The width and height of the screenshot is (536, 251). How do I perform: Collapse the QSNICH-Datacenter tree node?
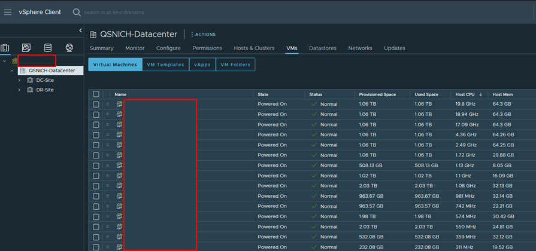(12, 71)
